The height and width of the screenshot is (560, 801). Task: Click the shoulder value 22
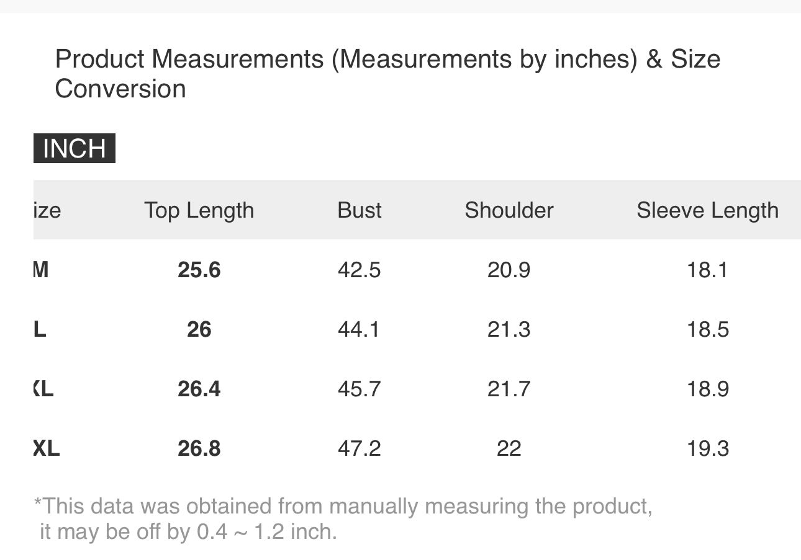[x=509, y=448]
